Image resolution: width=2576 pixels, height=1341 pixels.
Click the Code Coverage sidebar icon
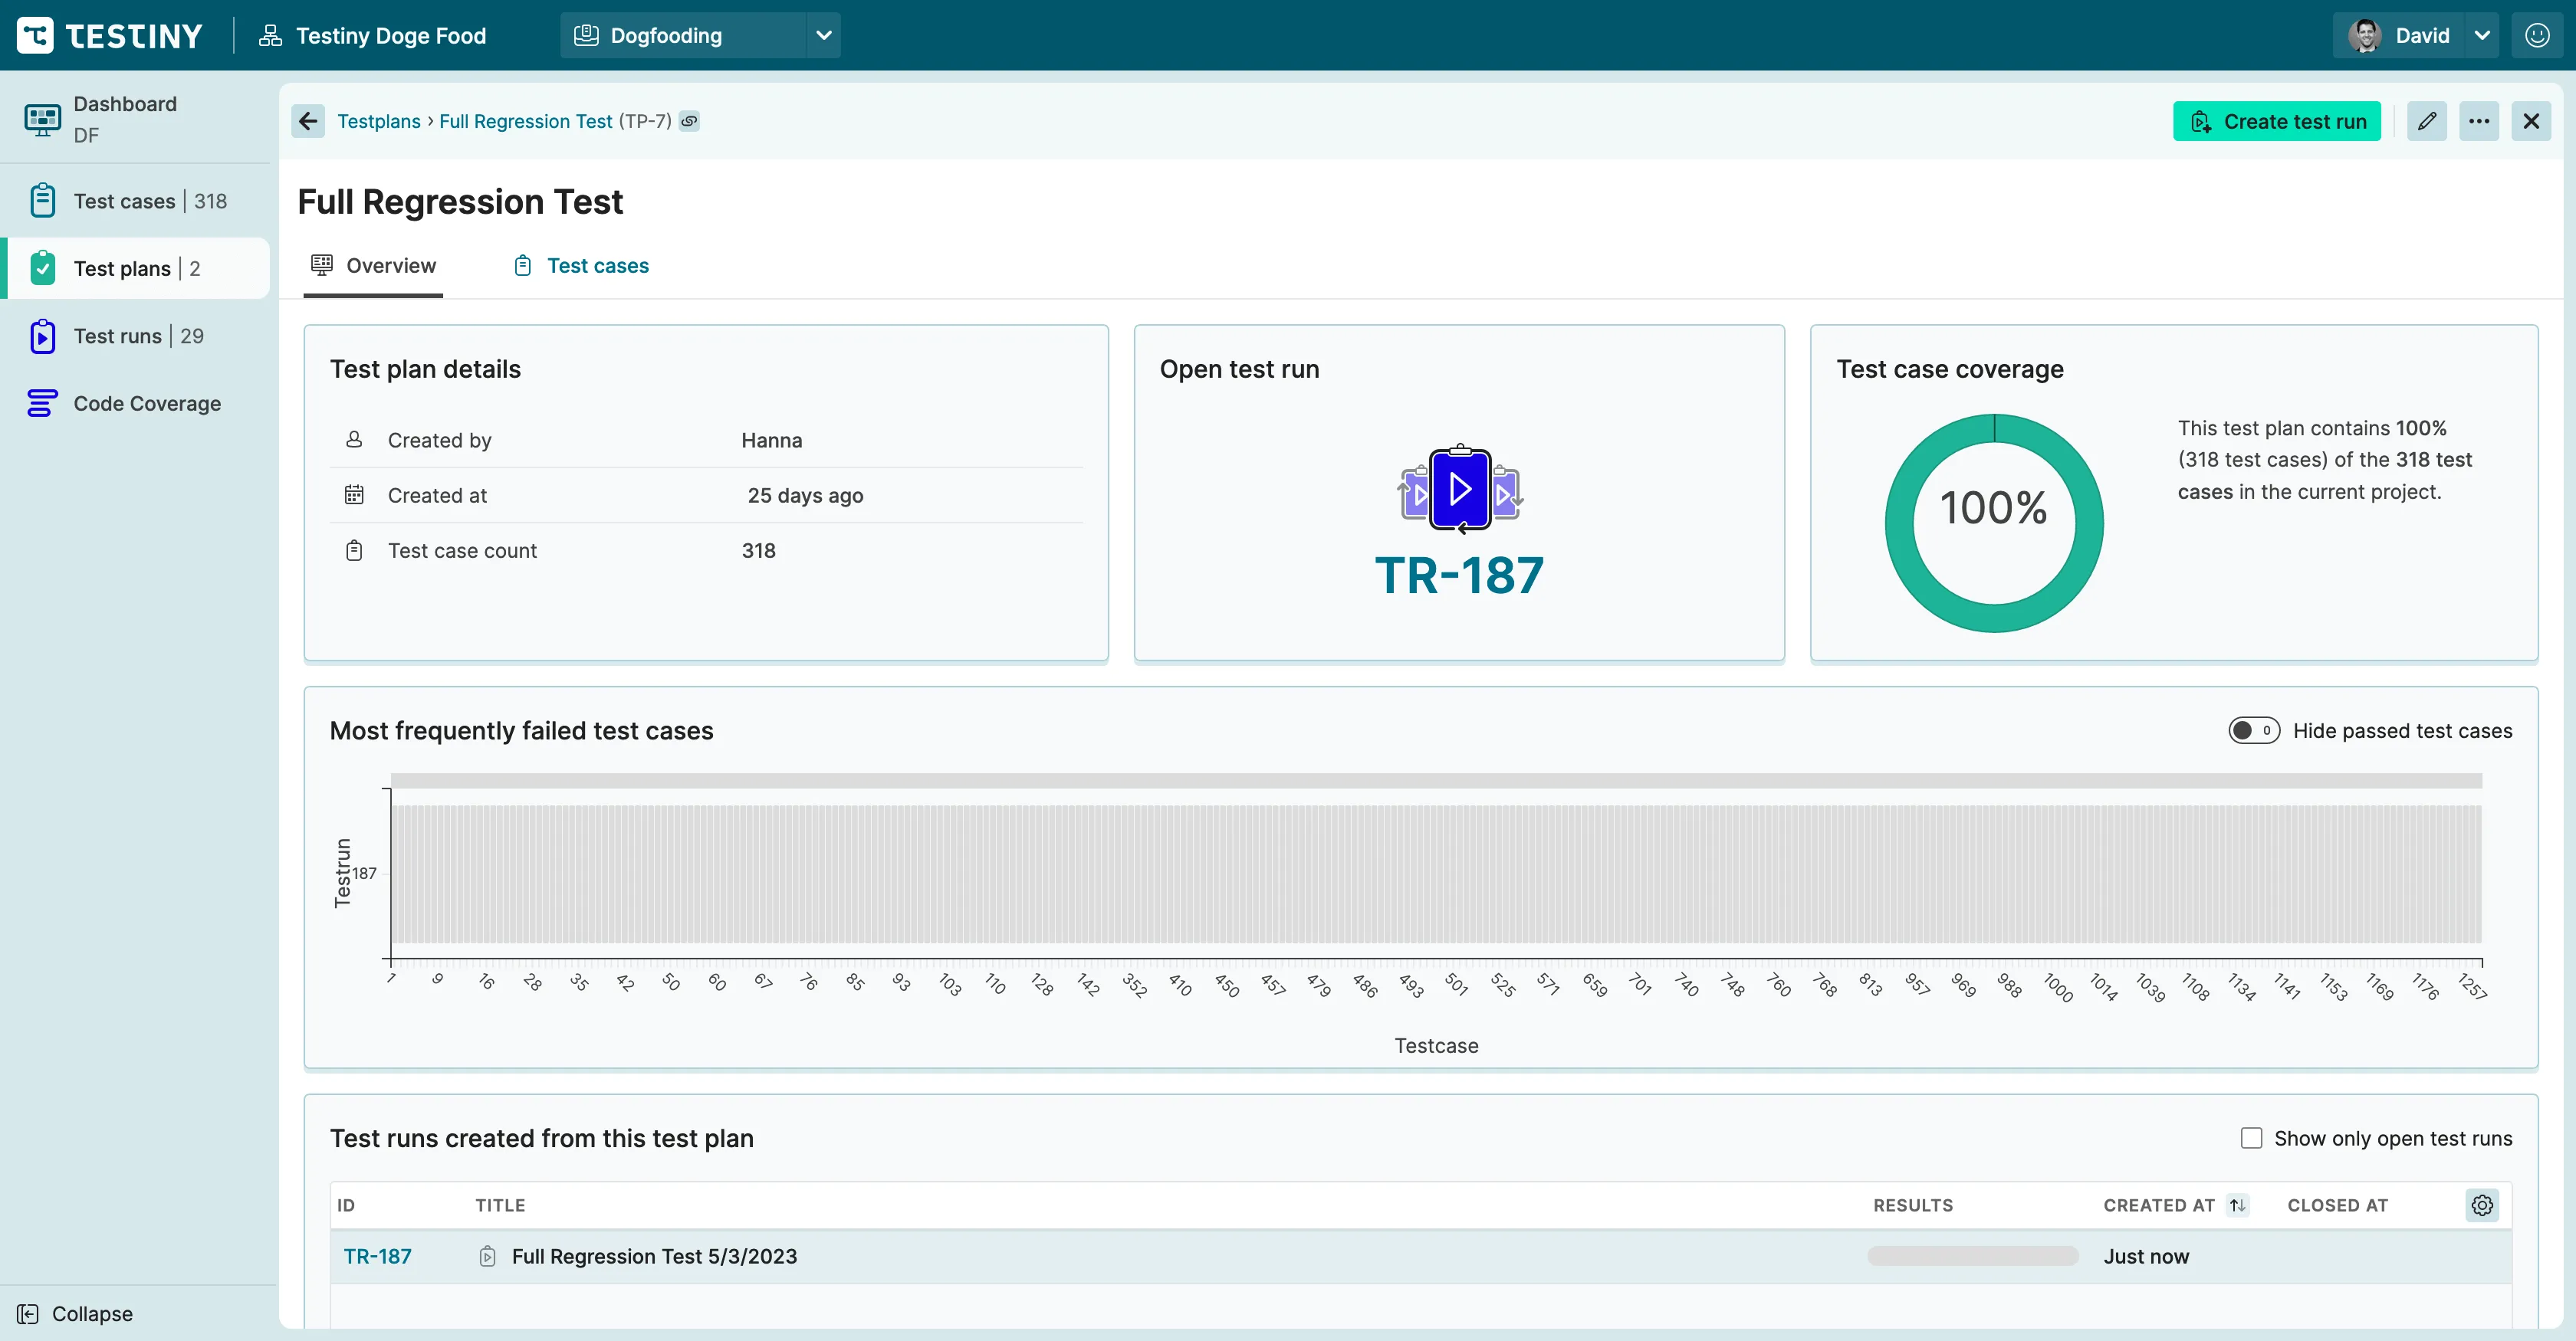point(44,403)
